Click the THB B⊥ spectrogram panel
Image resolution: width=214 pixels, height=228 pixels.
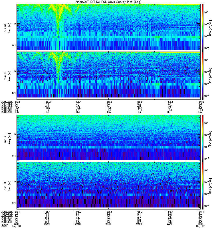pos(109,27)
